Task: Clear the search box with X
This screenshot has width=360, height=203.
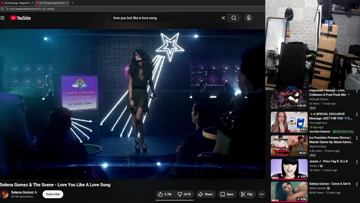Action: click(x=223, y=18)
